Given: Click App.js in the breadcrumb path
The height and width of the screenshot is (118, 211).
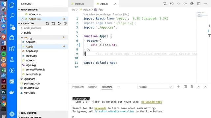Looking at the screenshot, I should [x=87, y=10].
